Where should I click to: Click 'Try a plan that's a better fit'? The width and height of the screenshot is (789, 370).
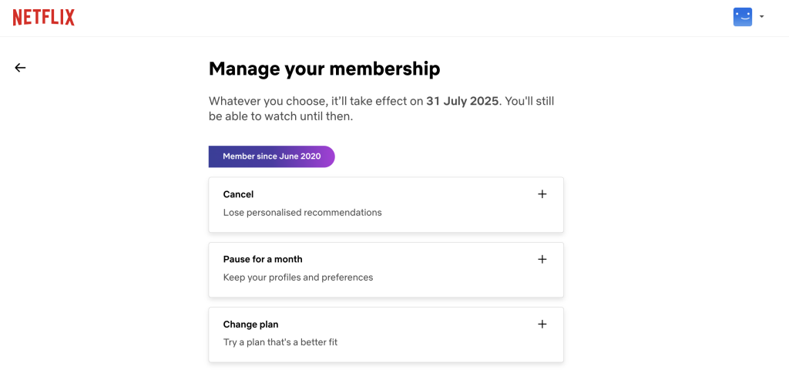coord(280,342)
